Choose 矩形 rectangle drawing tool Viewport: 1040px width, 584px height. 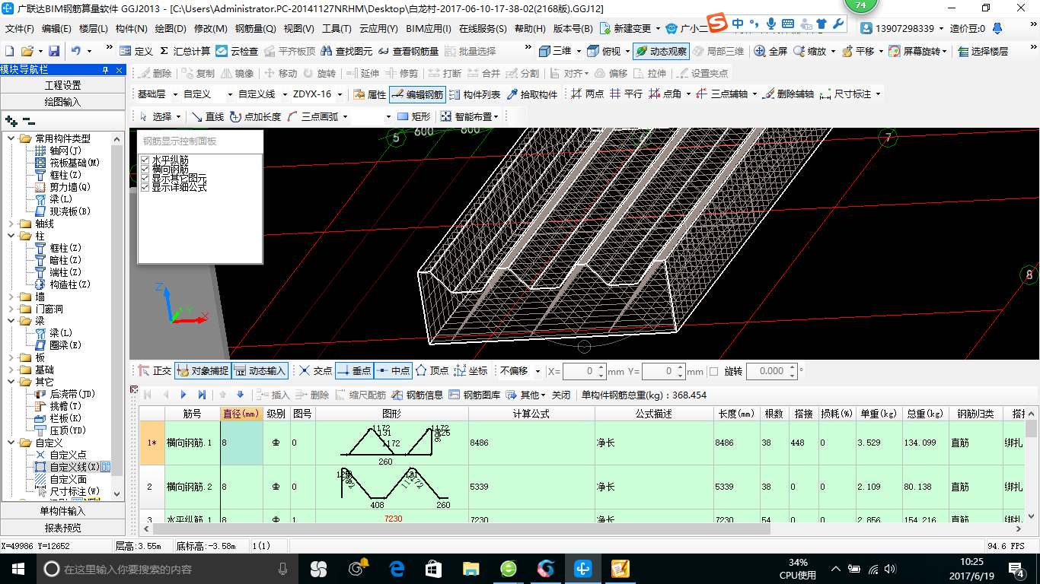(413, 116)
